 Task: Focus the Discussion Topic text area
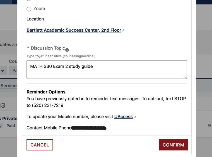pos(107,69)
